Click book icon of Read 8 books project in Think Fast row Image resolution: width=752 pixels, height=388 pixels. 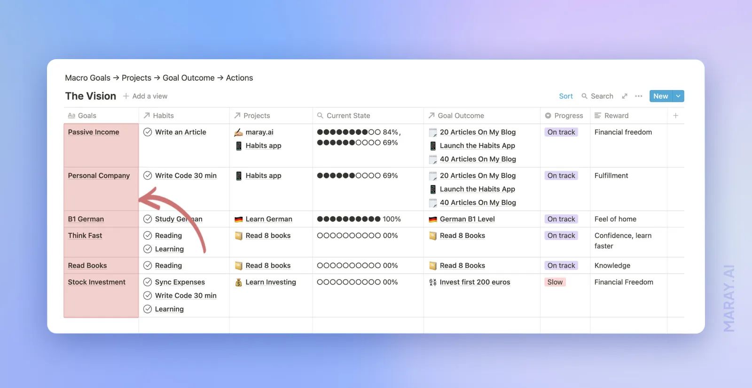click(239, 236)
